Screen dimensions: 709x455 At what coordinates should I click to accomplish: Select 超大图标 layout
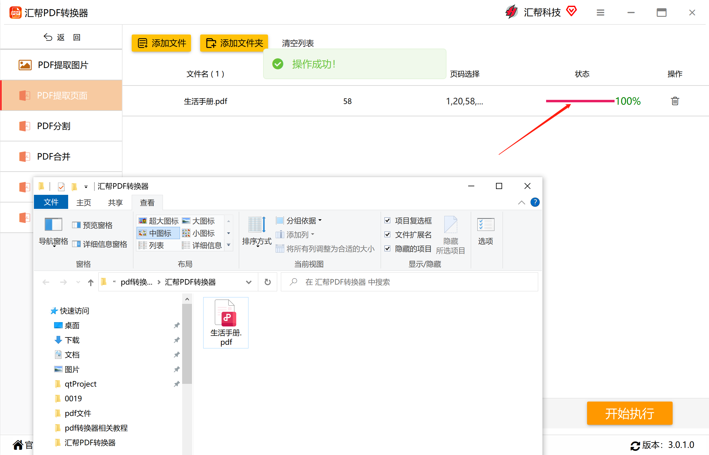pos(158,221)
